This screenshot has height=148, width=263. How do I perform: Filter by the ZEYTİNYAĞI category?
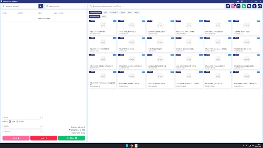point(114,13)
